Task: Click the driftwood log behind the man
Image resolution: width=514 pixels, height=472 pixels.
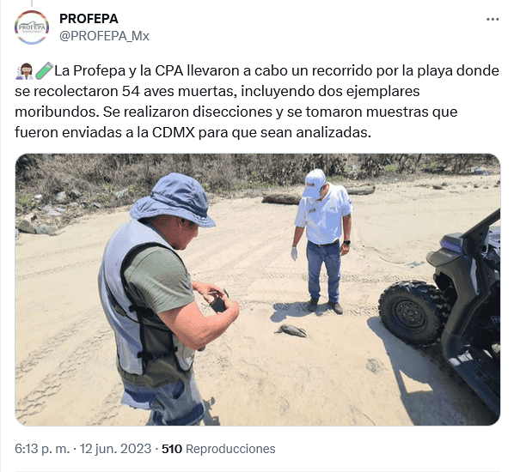Action: (x=281, y=198)
